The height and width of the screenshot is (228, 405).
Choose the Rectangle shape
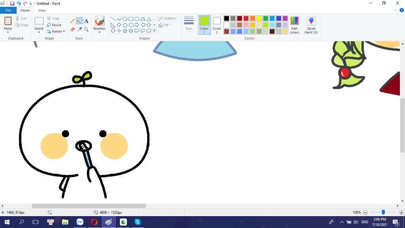[x=131, y=19]
